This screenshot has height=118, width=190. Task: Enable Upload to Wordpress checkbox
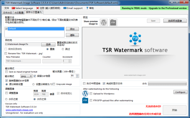coord(91,94)
